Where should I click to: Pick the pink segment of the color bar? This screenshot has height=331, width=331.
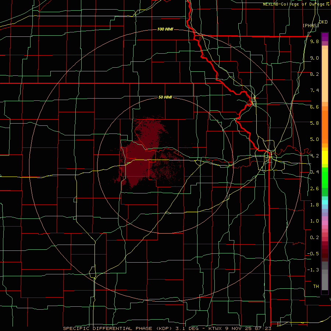pos(325,223)
